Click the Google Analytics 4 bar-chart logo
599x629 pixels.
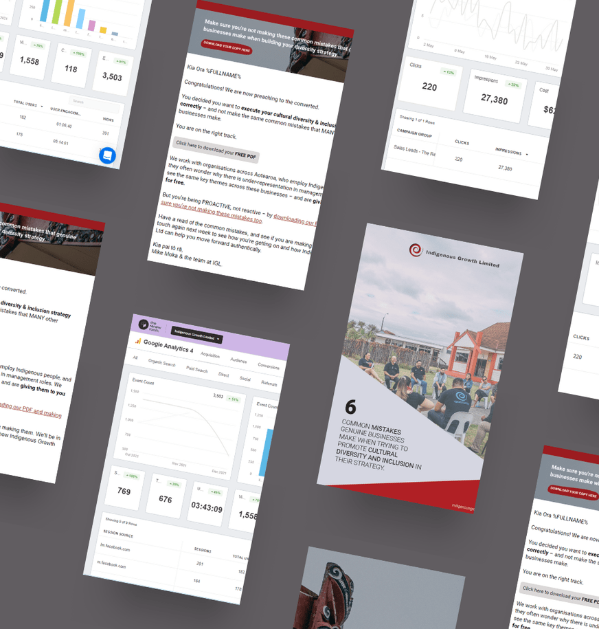point(138,340)
